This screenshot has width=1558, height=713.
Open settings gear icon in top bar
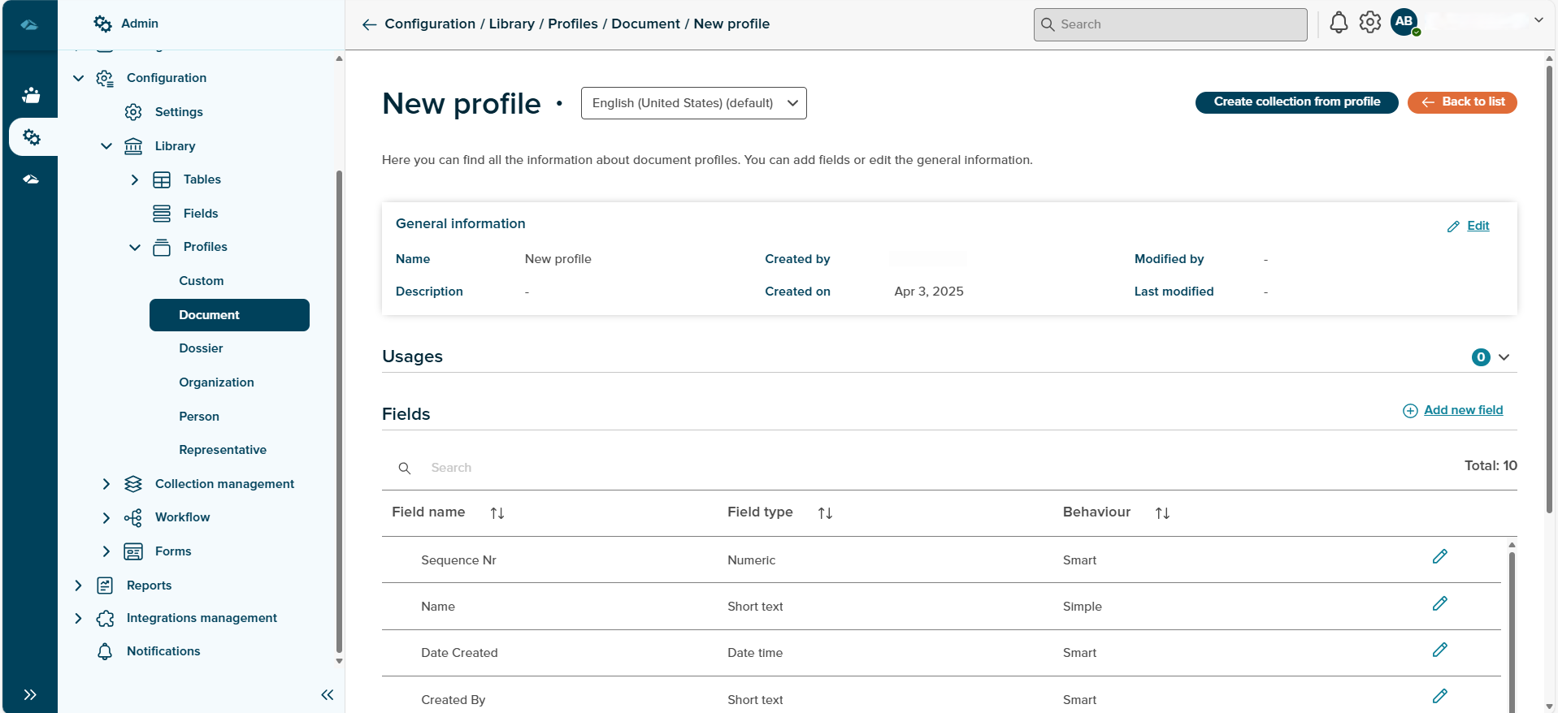click(x=1369, y=23)
